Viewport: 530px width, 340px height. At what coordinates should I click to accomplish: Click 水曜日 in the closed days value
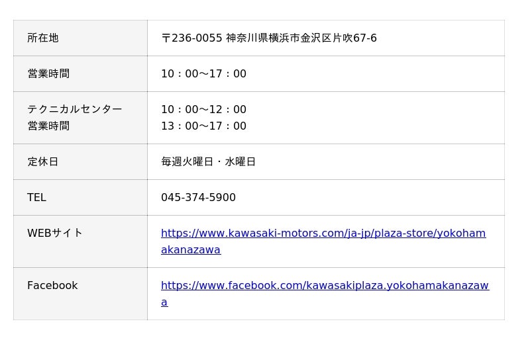(x=240, y=161)
